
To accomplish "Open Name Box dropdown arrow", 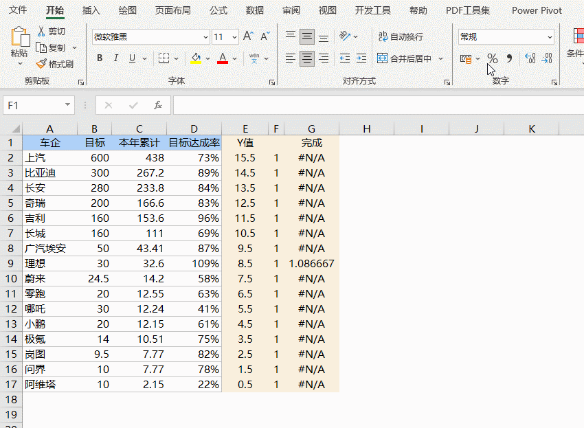I will click(67, 104).
